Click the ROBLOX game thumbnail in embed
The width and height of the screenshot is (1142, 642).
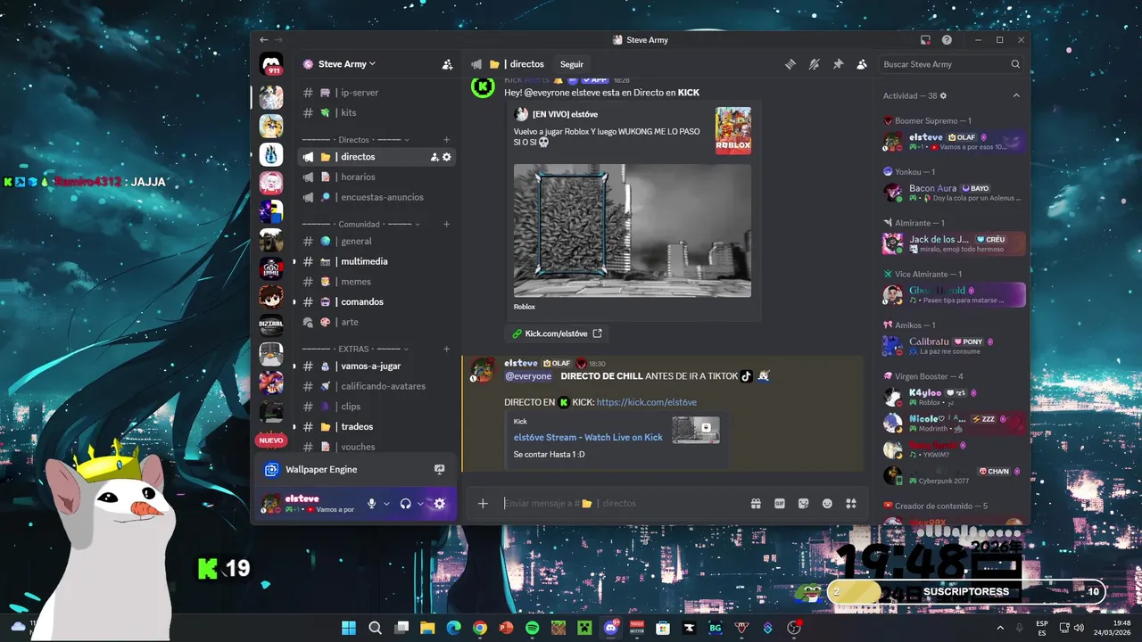pyautogui.click(x=733, y=131)
